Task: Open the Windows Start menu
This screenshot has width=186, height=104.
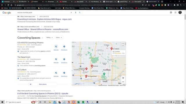Action: (2, 102)
